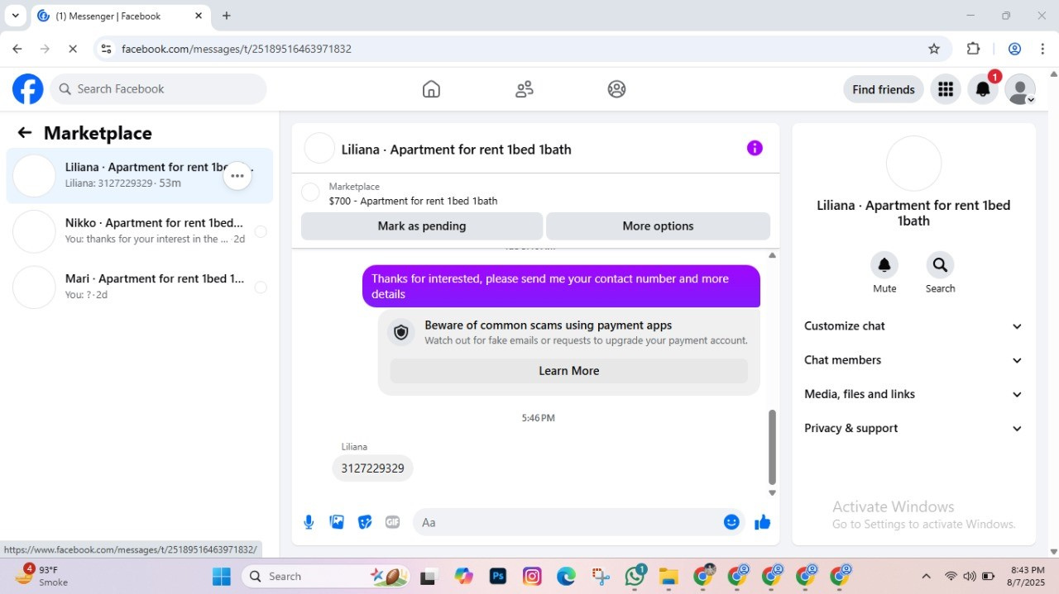Screen dimensions: 1059x594
Task: View site information icon in address bar
Action: click(x=106, y=49)
